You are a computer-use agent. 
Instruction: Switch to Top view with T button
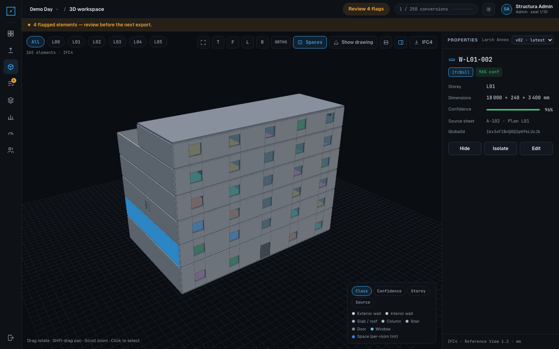(x=218, y=42)
